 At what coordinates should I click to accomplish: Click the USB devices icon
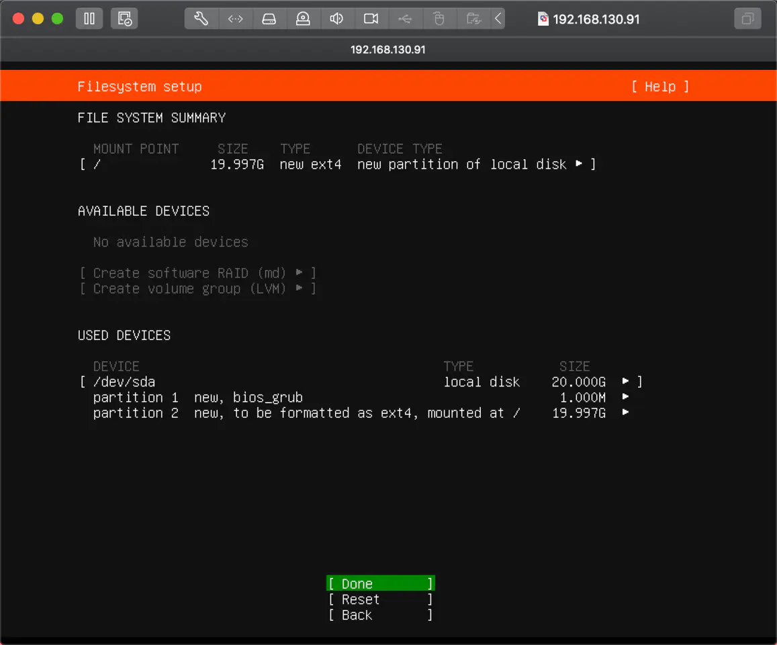pos(405,19)
